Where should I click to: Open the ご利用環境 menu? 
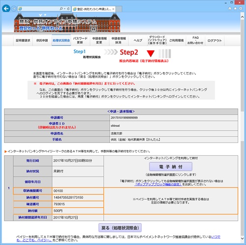(x=176, y=40)
